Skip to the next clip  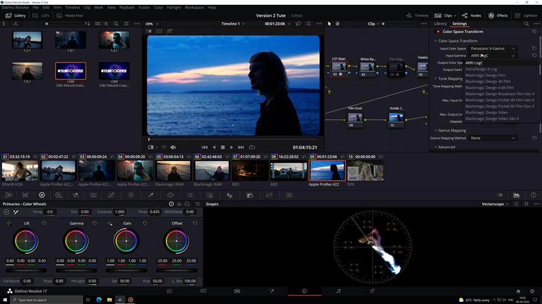coord(241,148)
